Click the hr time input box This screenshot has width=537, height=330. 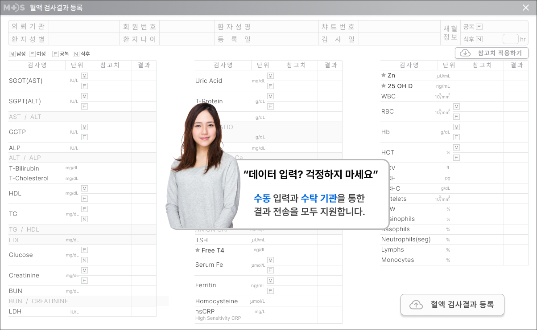[x=510, y=39]
